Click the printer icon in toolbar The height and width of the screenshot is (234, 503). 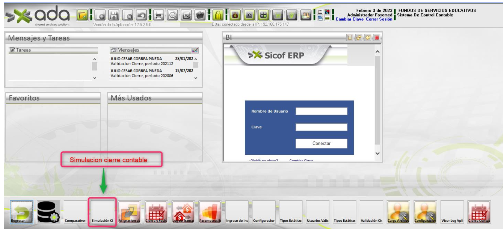(x=159, y=15)
